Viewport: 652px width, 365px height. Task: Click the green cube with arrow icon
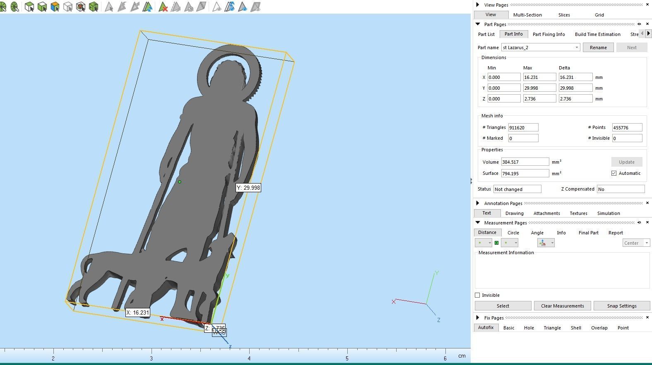point(94,7)
